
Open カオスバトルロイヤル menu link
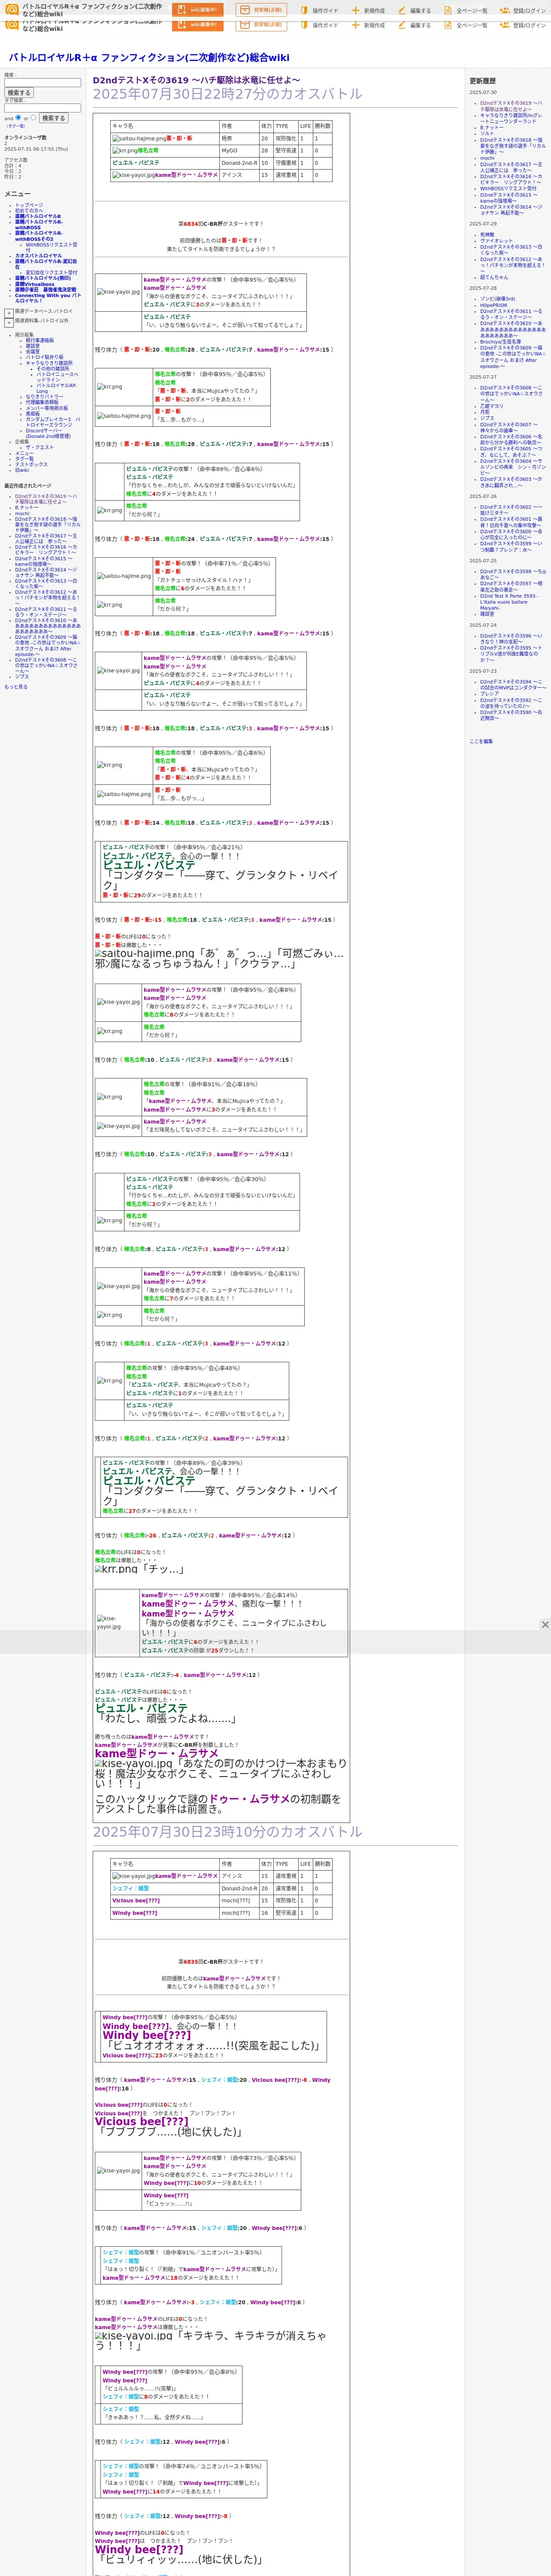coord(38,256)
